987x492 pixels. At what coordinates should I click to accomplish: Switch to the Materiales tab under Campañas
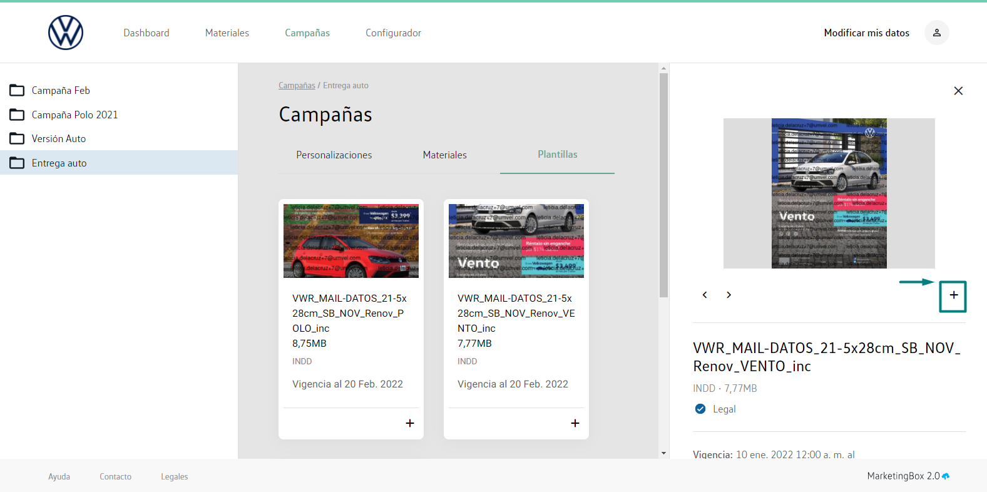[x=445, y=155]
